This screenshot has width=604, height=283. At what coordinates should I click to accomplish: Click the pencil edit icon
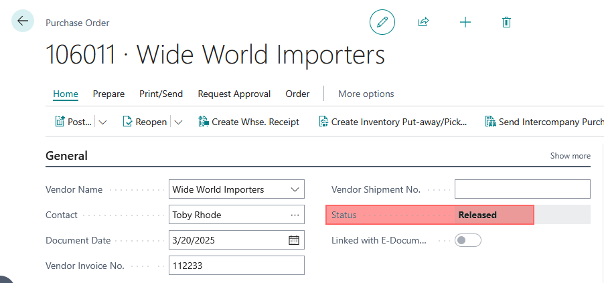tap(382, 22)
